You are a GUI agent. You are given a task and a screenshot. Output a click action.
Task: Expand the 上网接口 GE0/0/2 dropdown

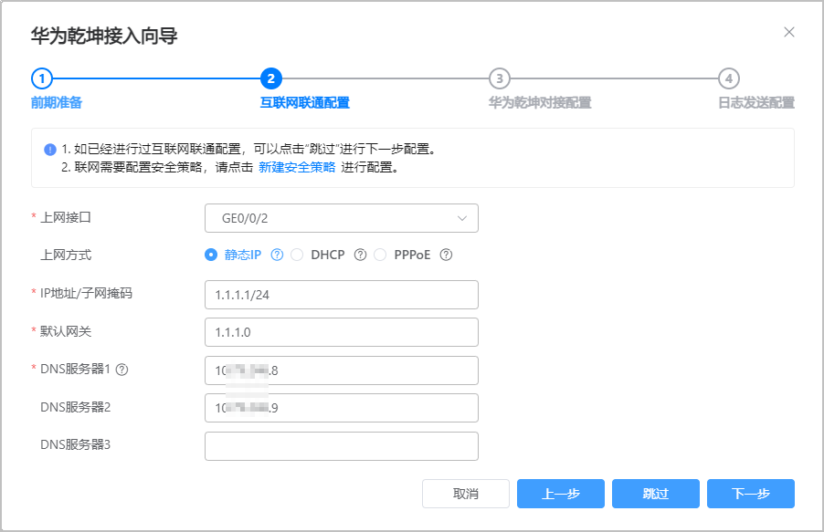click(342, 218)
